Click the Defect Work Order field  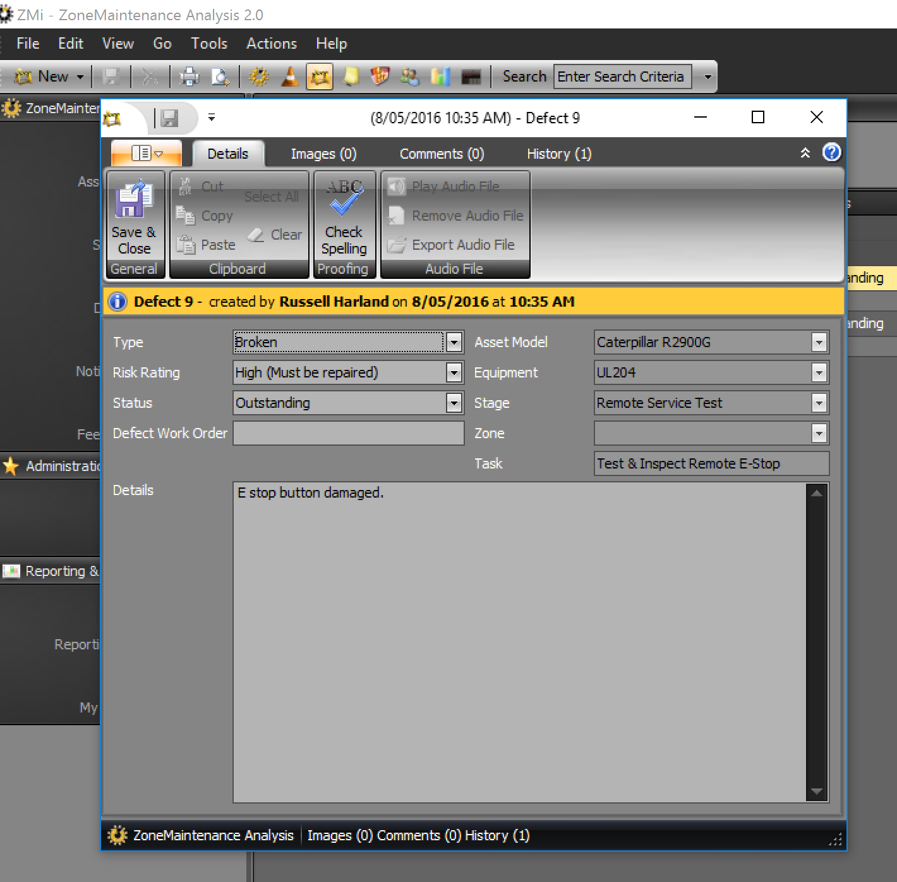tap(349, 433)
